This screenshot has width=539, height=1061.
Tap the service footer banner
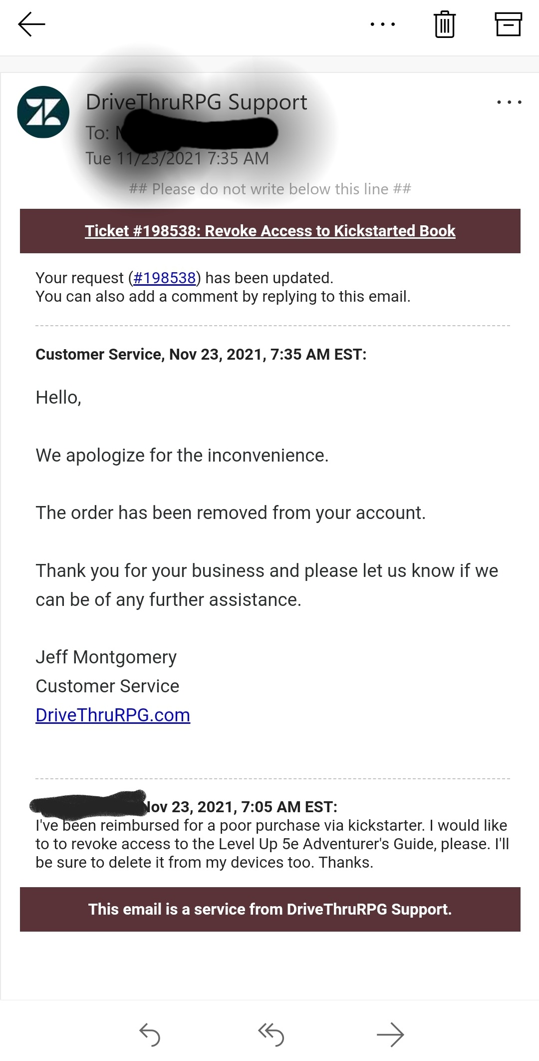coord(270,909)
